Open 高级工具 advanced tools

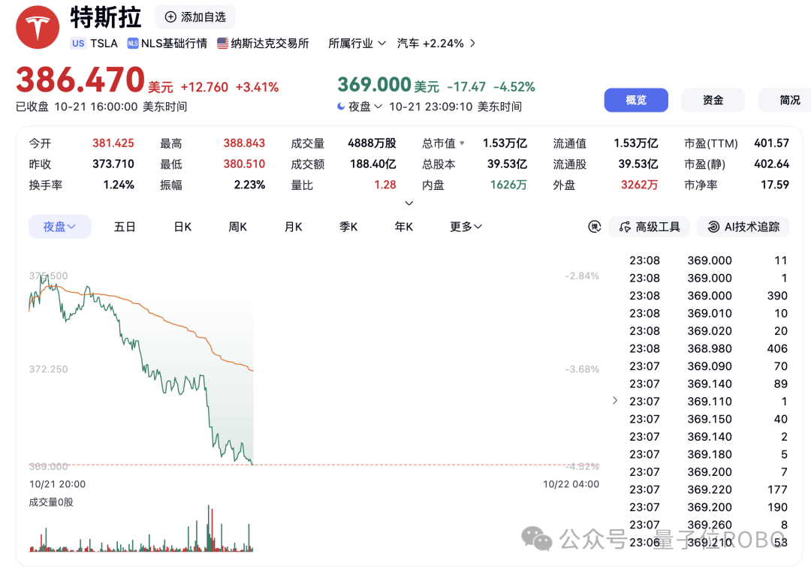[649, 227]
